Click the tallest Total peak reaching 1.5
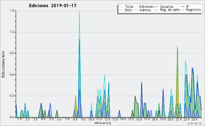 (79, 11)
